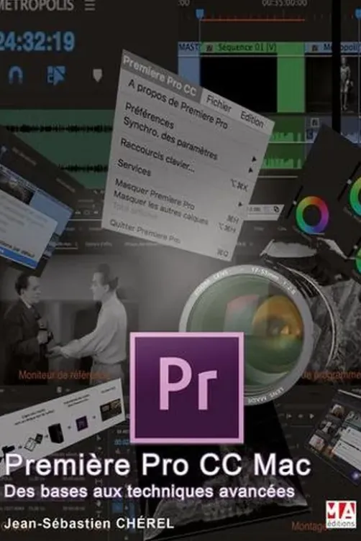Click the large purple Pr logo
361x541 pixels.
187,387
